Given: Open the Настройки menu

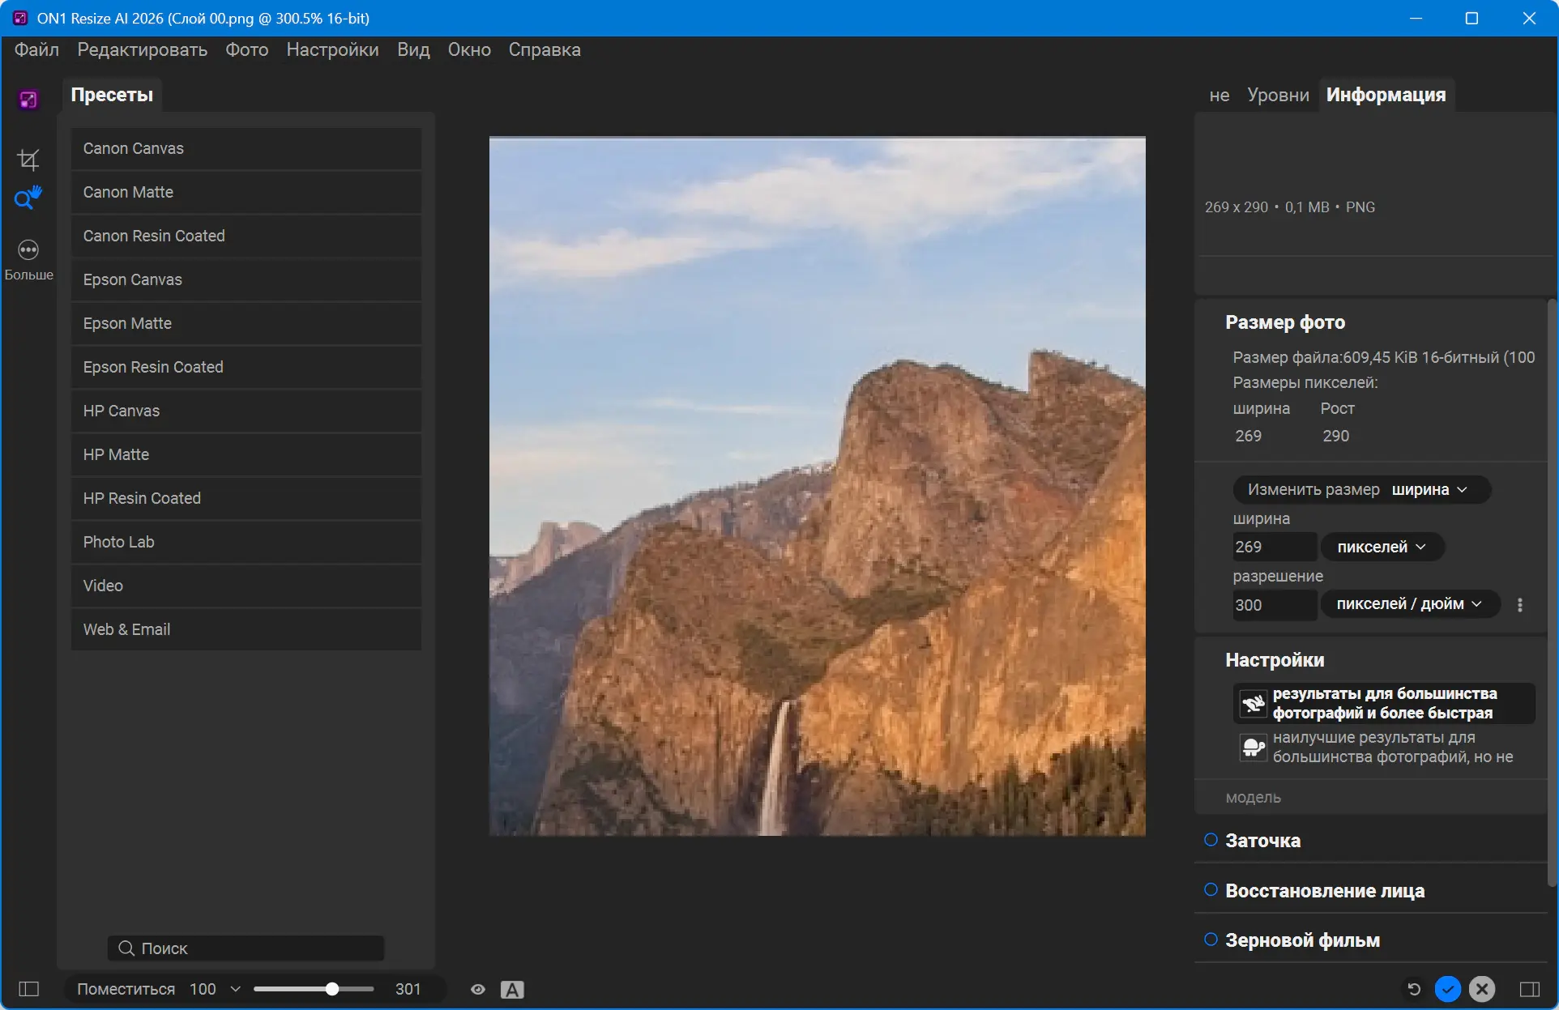Looking at the screenshot, I should click(332, 50).
